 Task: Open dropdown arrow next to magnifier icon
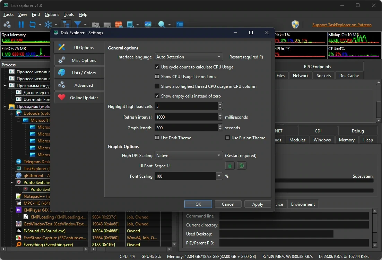169,25
